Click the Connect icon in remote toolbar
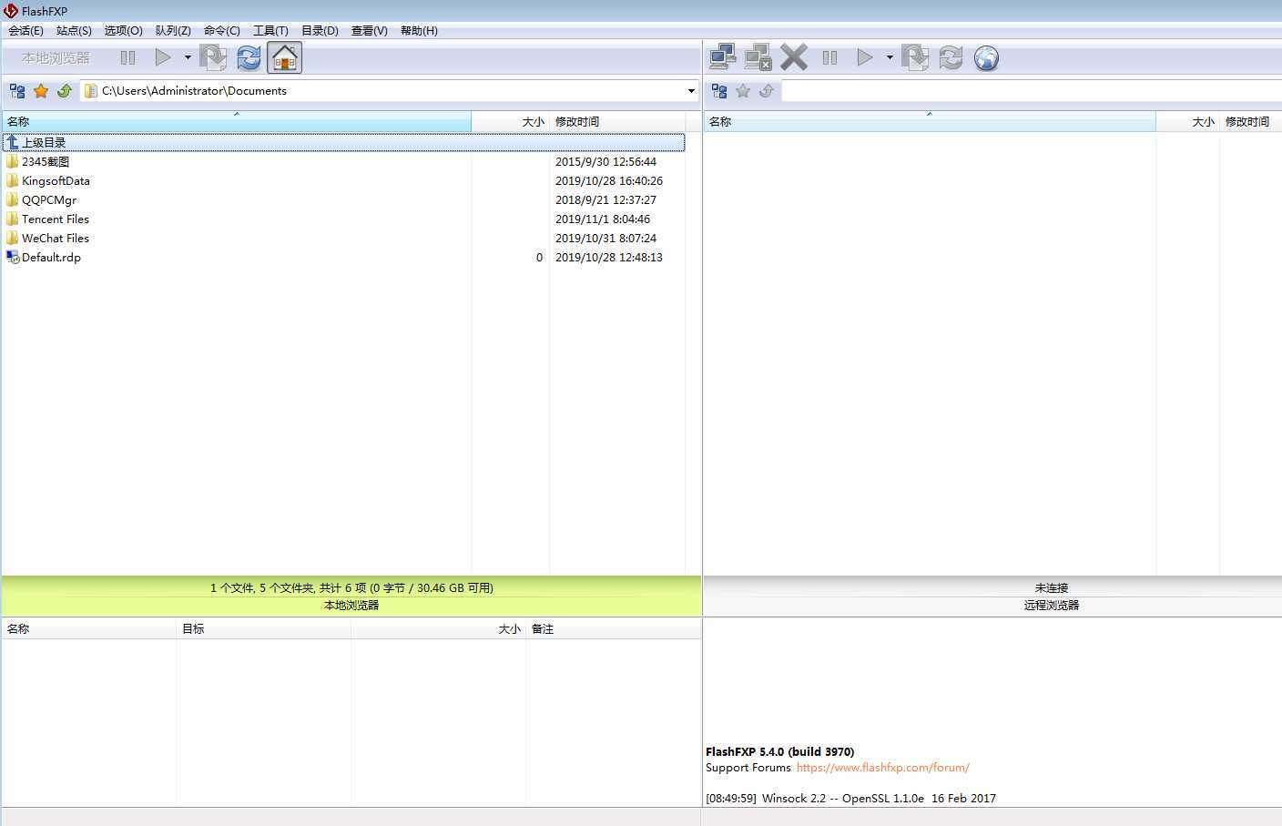This screenshot has height=826, width=1282. (723, 57)
